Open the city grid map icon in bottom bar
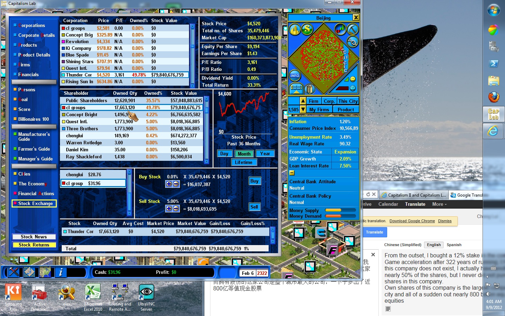The image size is (505, 316). point(29,272)
